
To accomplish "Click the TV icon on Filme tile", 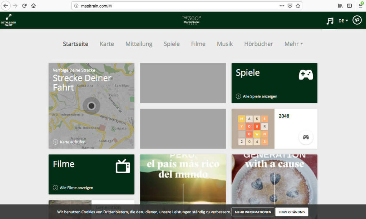I will click(123, 166).
